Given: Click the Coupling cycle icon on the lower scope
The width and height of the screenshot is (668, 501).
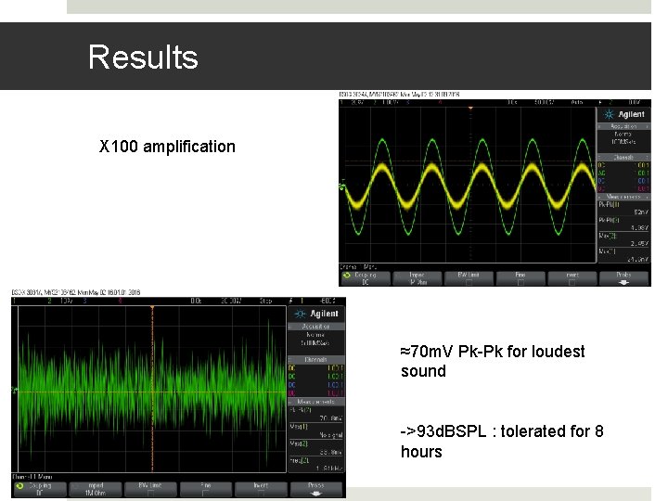Looking at the screenshot, I should tap(19, 485).
